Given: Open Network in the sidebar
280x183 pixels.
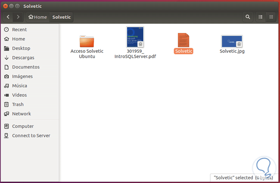Looking at the screenshot, I should (30, 114).
